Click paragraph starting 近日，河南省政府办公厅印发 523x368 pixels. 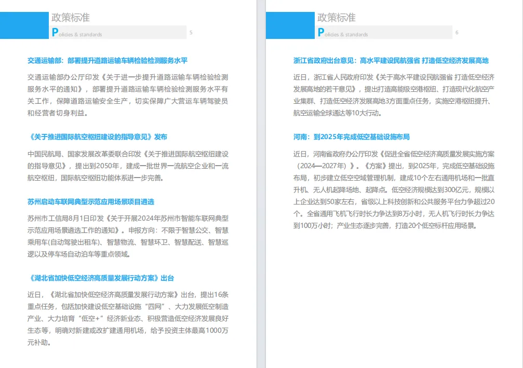point(394,189)
